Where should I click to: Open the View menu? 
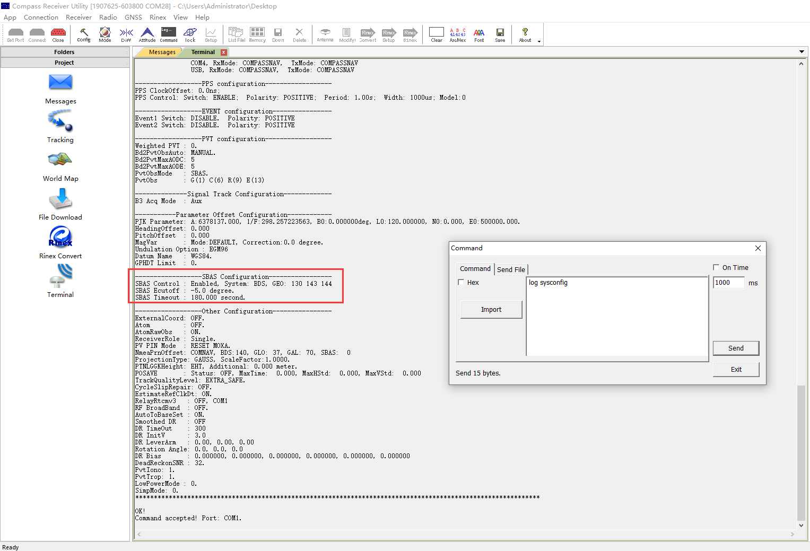[x=180, y=18]
